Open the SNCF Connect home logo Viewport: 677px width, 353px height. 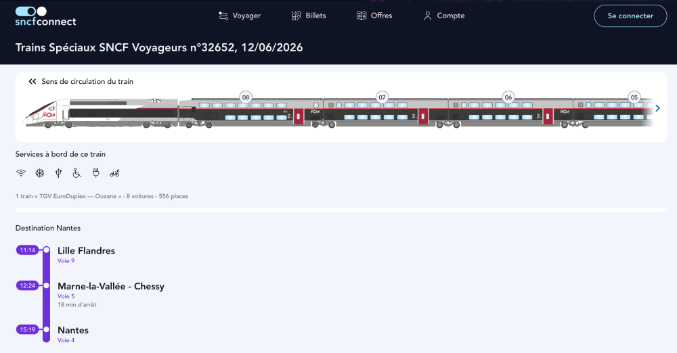tap(45, 16)
